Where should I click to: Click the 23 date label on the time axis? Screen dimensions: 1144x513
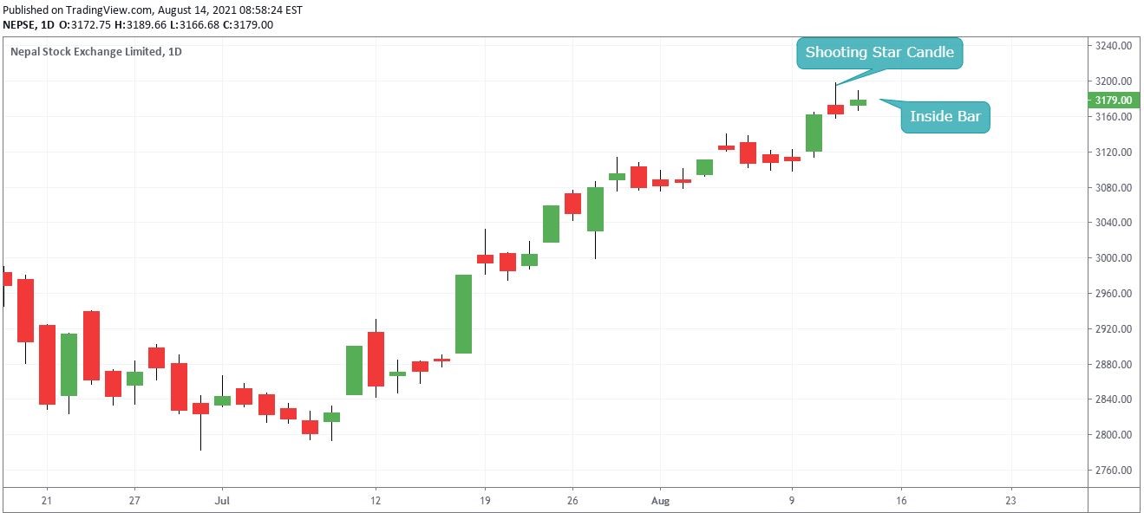pos(1010,501)
